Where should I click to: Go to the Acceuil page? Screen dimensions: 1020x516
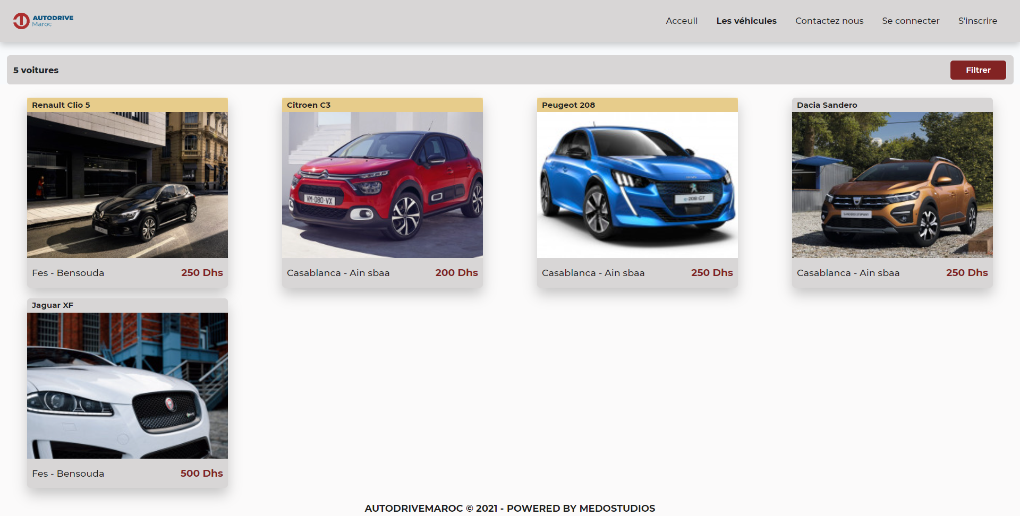coord(682,21)
